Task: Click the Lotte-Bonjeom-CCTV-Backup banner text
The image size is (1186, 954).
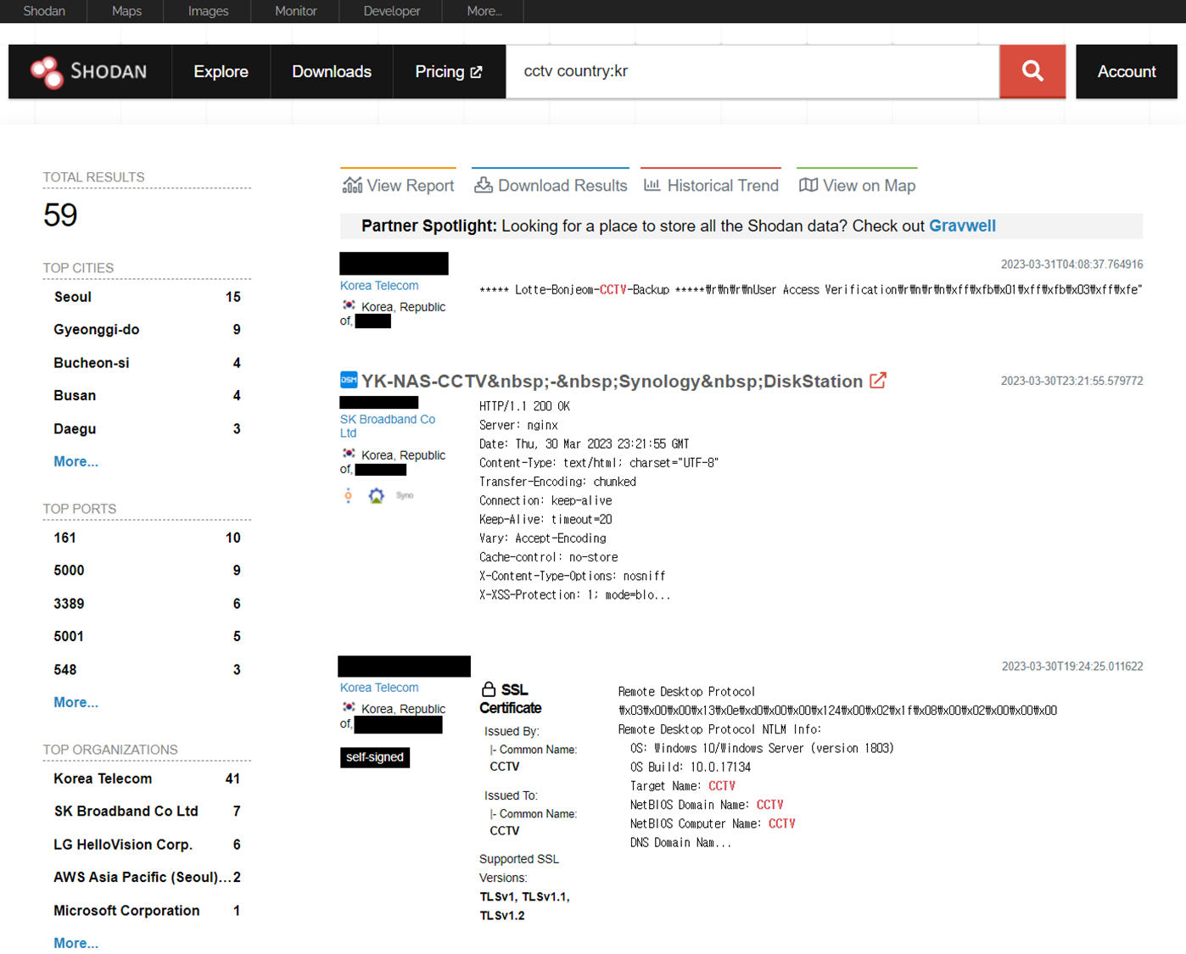Action: pos(810,290)
